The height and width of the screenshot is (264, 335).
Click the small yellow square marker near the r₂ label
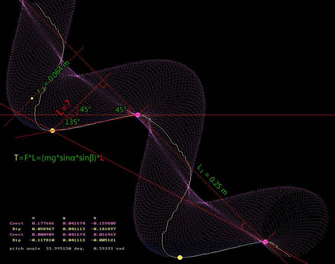pyautogui.click(x=32, y=98)
